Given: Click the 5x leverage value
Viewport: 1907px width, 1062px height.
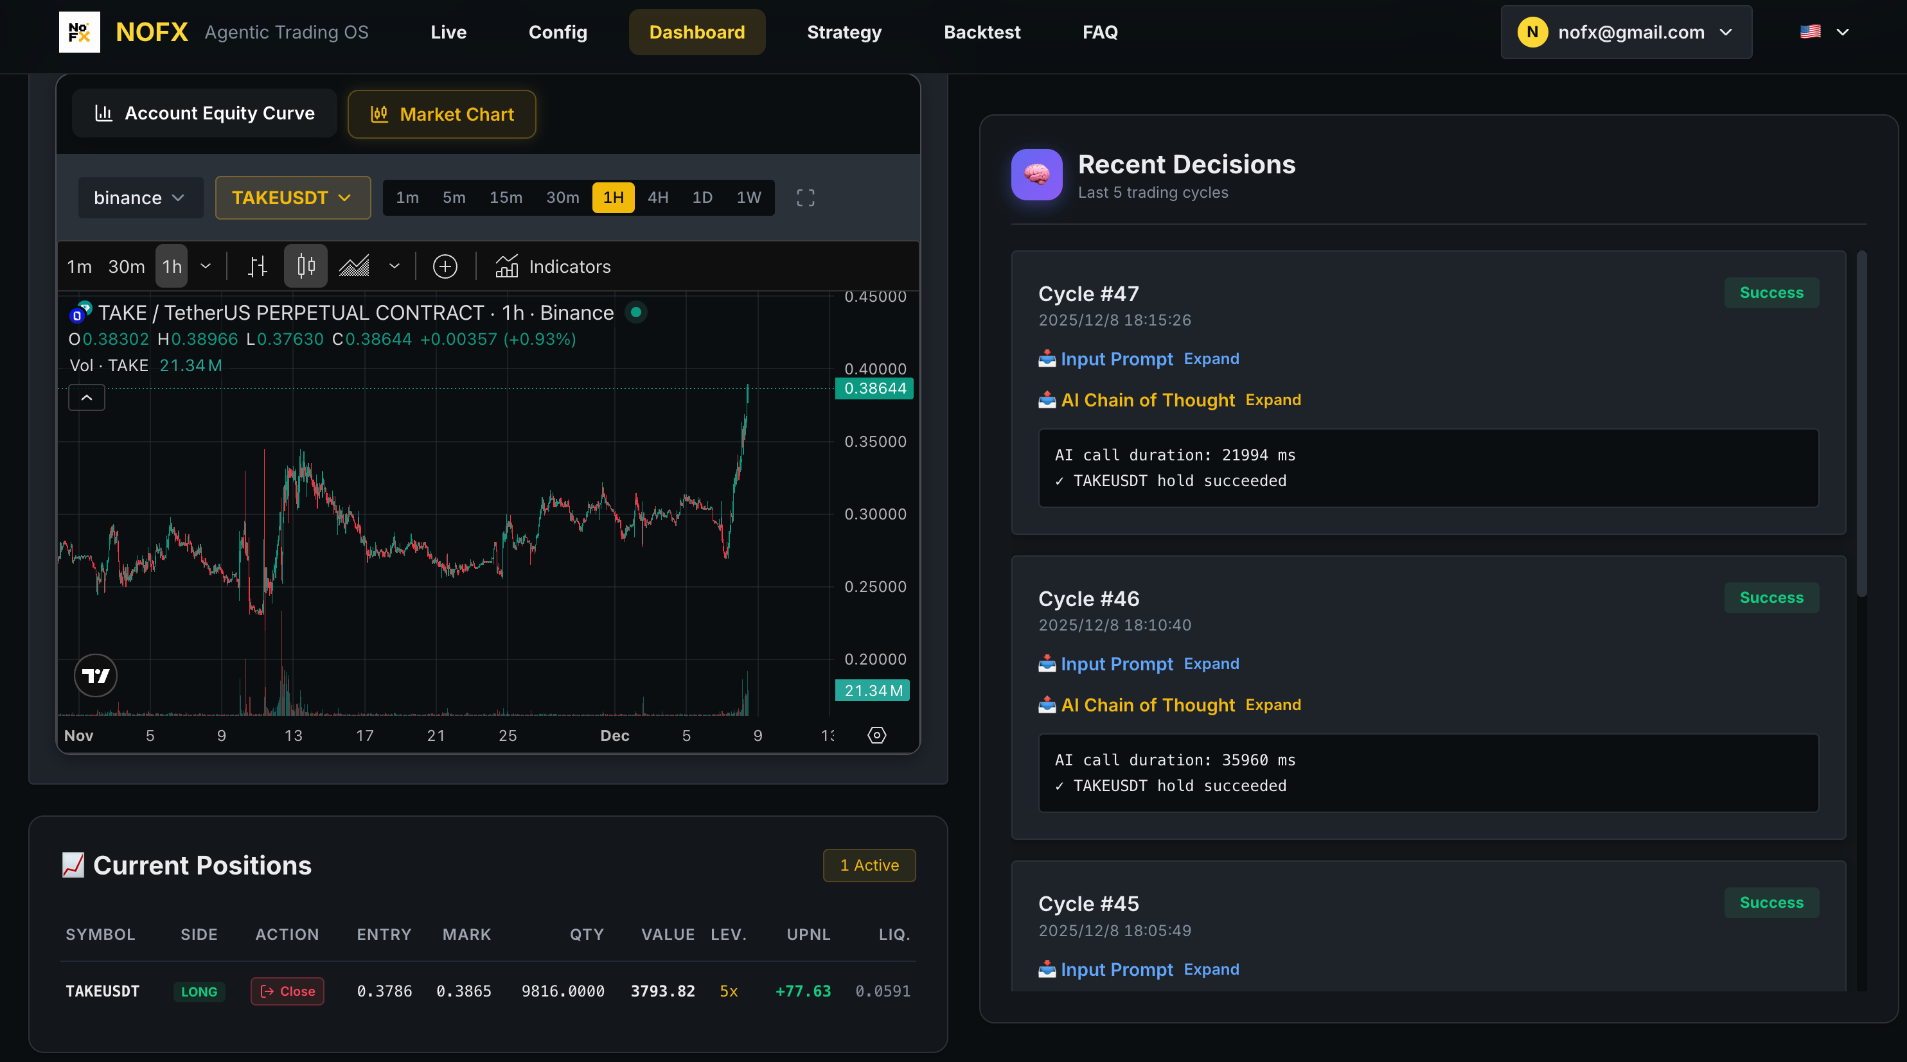Looking at the screenshot, I should (x=729, y=991).
